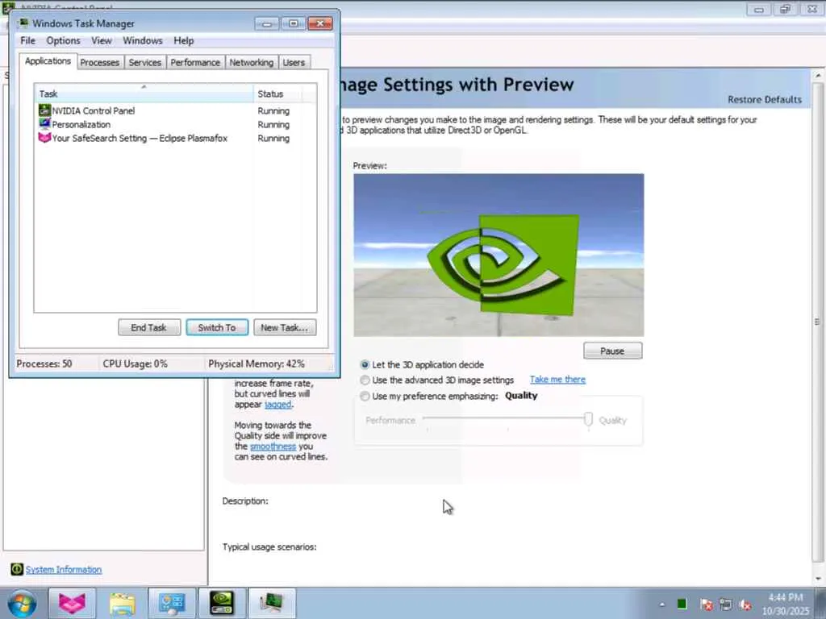Click the Processes: 50 status bar entry

pos(44,364)
